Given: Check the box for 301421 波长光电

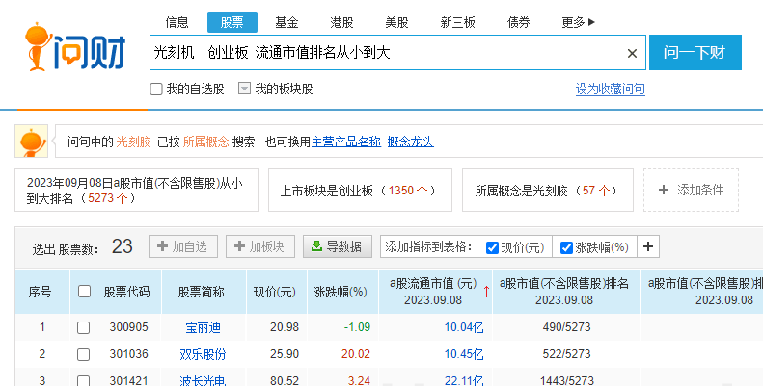Looking at the screenshot, I should click(x=83, y=380).
